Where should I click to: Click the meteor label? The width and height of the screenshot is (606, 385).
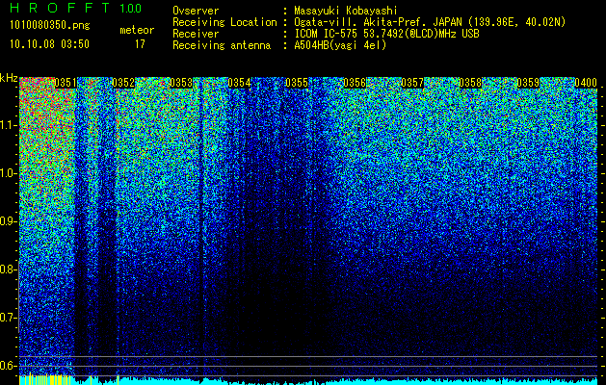137,30
